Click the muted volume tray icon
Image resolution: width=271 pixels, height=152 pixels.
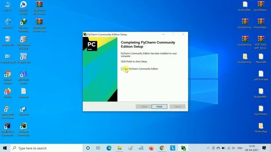[233, 148]
